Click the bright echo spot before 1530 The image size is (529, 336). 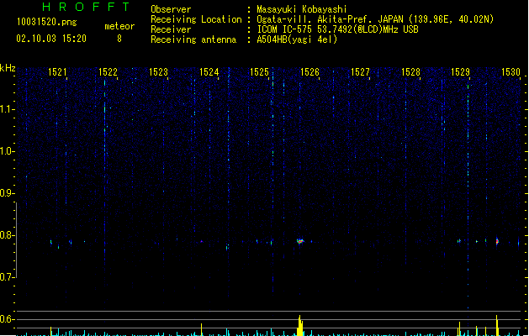[x=497, y=241]
